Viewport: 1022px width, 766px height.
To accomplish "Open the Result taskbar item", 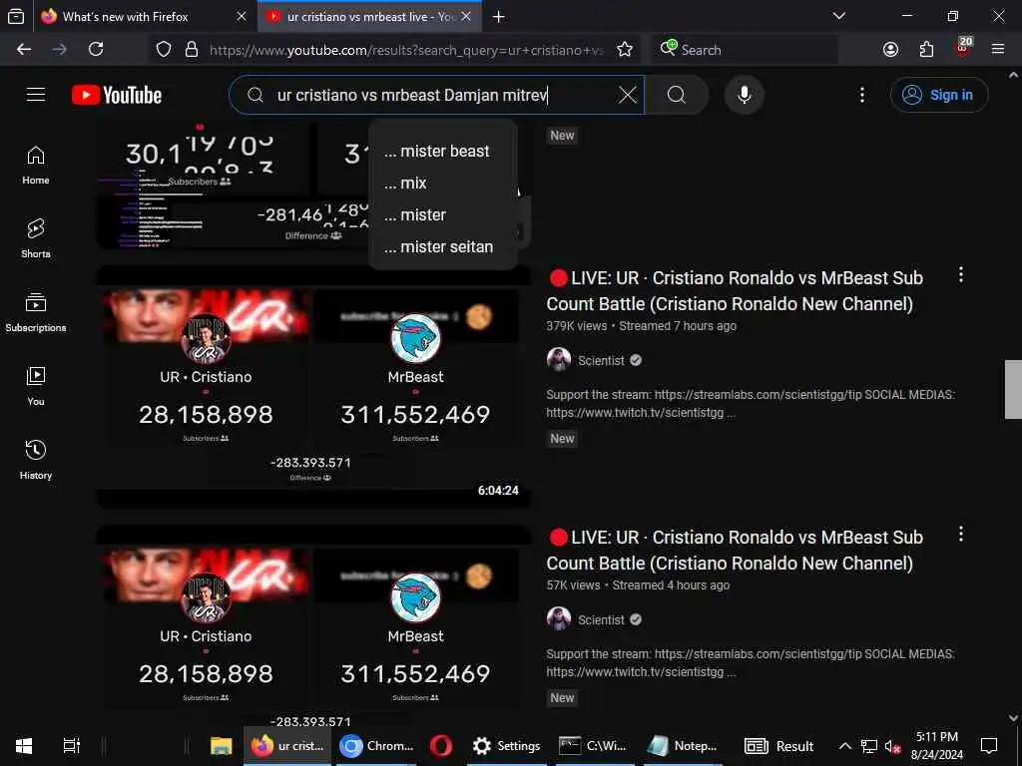I will coord(778,746).
